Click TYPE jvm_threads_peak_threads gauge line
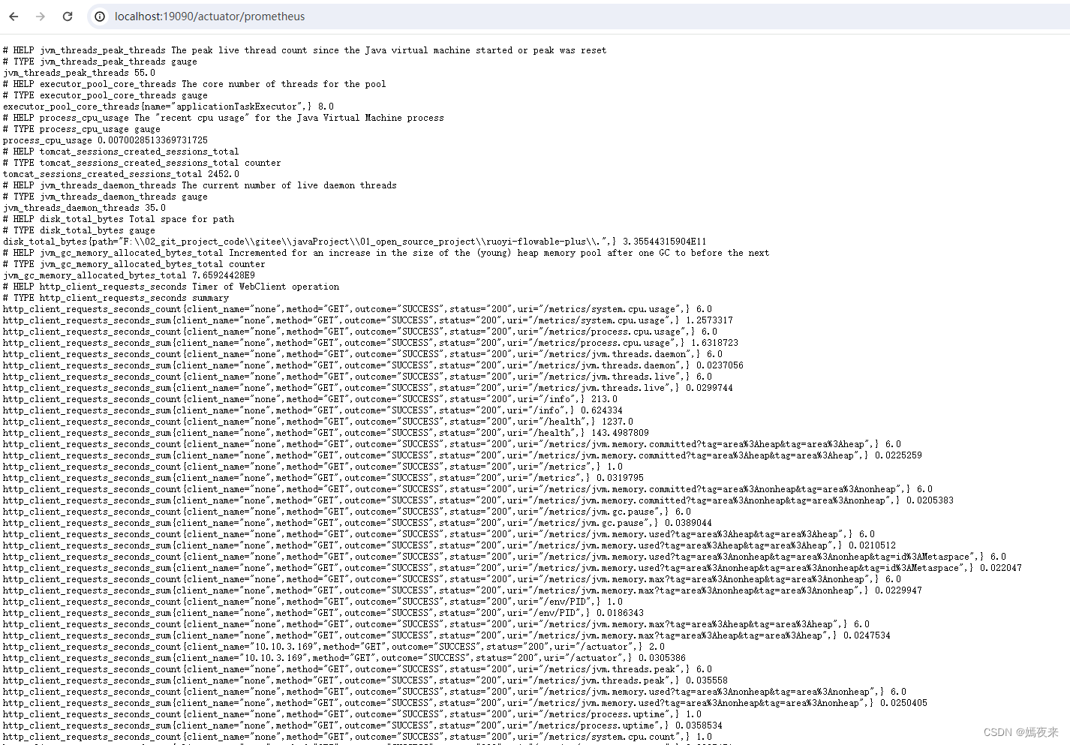Viewport: 1070px width, 745px height. click(101, 62)
